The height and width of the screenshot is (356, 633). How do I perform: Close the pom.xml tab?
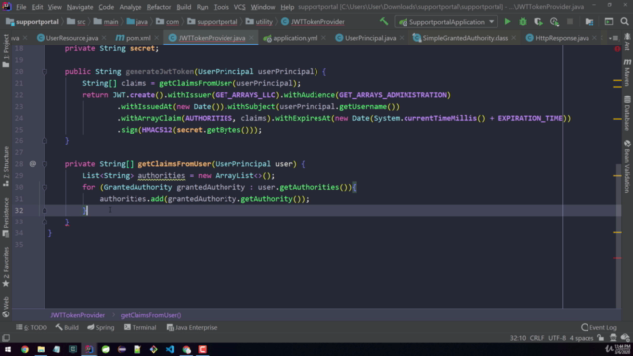pyautogui.click(x=156, y=38)
